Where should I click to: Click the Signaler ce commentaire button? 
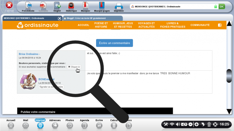(51, 87)
